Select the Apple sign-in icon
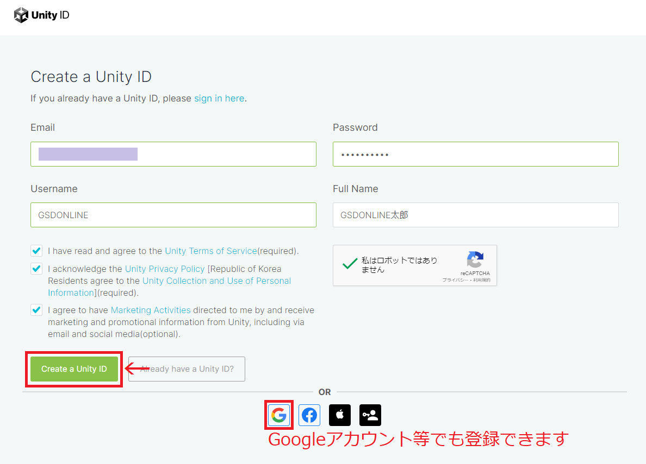 tap(340, 415)
